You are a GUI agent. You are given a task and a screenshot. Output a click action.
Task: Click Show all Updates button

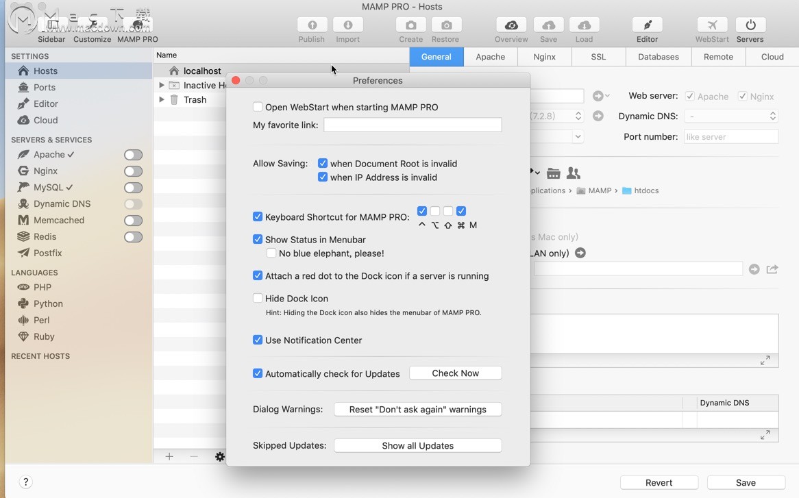tap(418, 445)
